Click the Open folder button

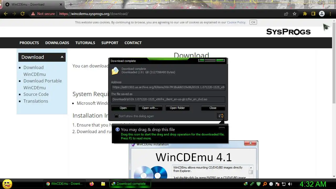pyautogui.click(x=177, y=108)
